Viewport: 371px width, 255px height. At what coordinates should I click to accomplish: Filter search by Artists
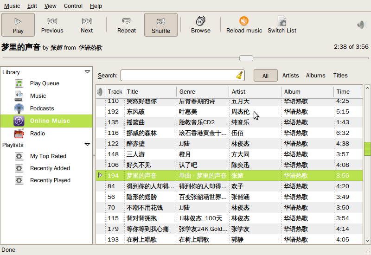click(290, 76)
